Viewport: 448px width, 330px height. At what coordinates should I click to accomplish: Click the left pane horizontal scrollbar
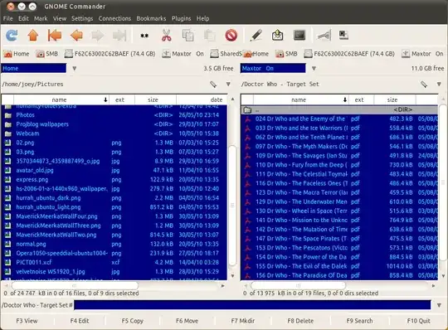pyautogui.click(x=114, y=285)
